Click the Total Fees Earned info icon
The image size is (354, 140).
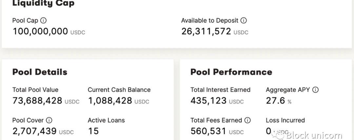pos(248,120)
